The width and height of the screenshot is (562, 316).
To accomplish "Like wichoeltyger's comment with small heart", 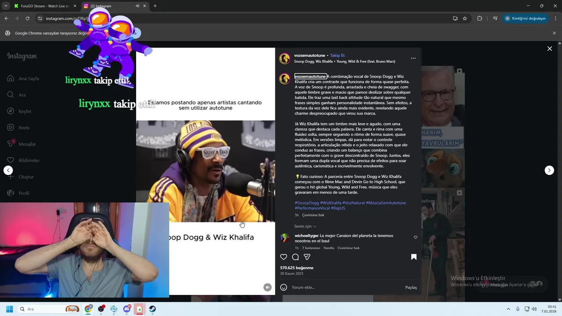I will [x=415, y=237].
